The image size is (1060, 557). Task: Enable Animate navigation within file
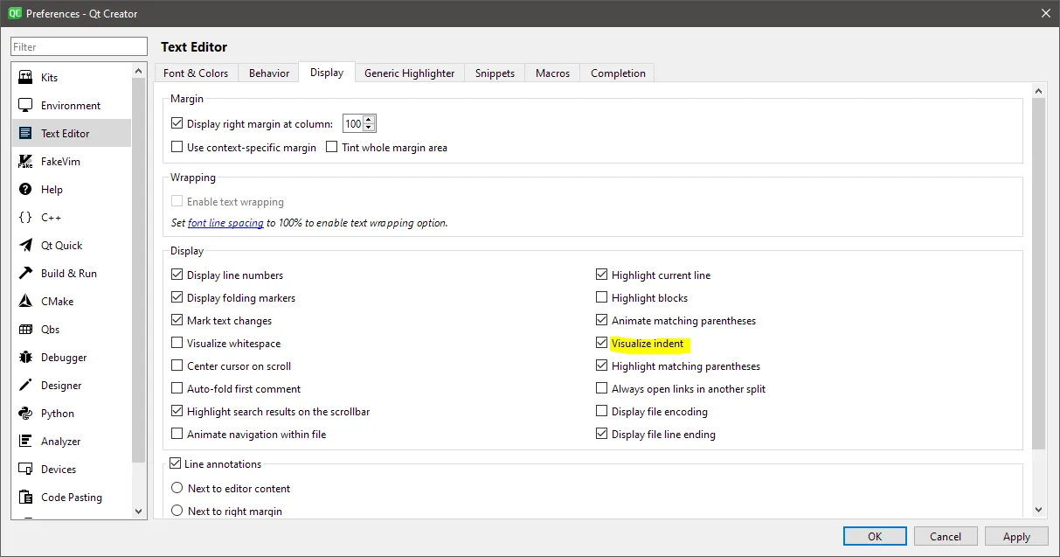177,434
